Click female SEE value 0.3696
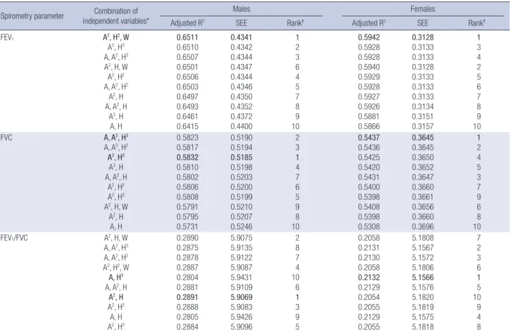Image resolution: width=510 pixels, height=333 pixels. (x=423, y=226)
